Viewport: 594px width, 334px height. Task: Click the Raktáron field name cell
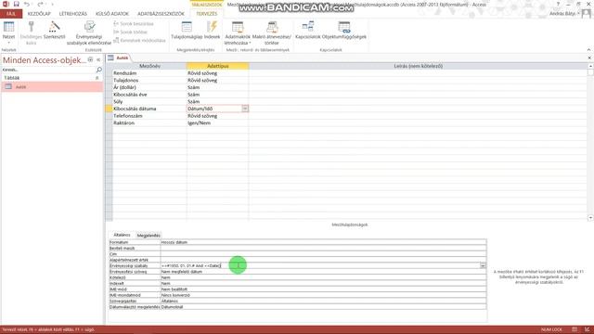click(149, 122)
